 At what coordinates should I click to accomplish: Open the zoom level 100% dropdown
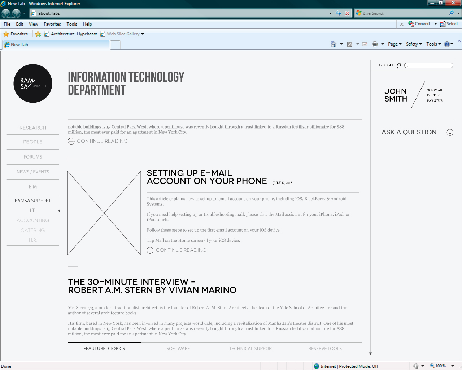pos(452,366)
